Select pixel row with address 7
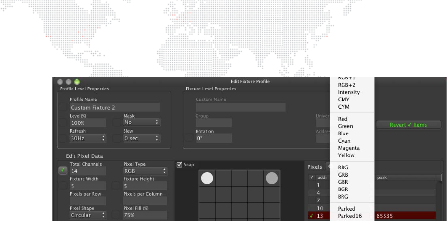The width and height of the screenshot is (447, 230). [x=318, y=201]
